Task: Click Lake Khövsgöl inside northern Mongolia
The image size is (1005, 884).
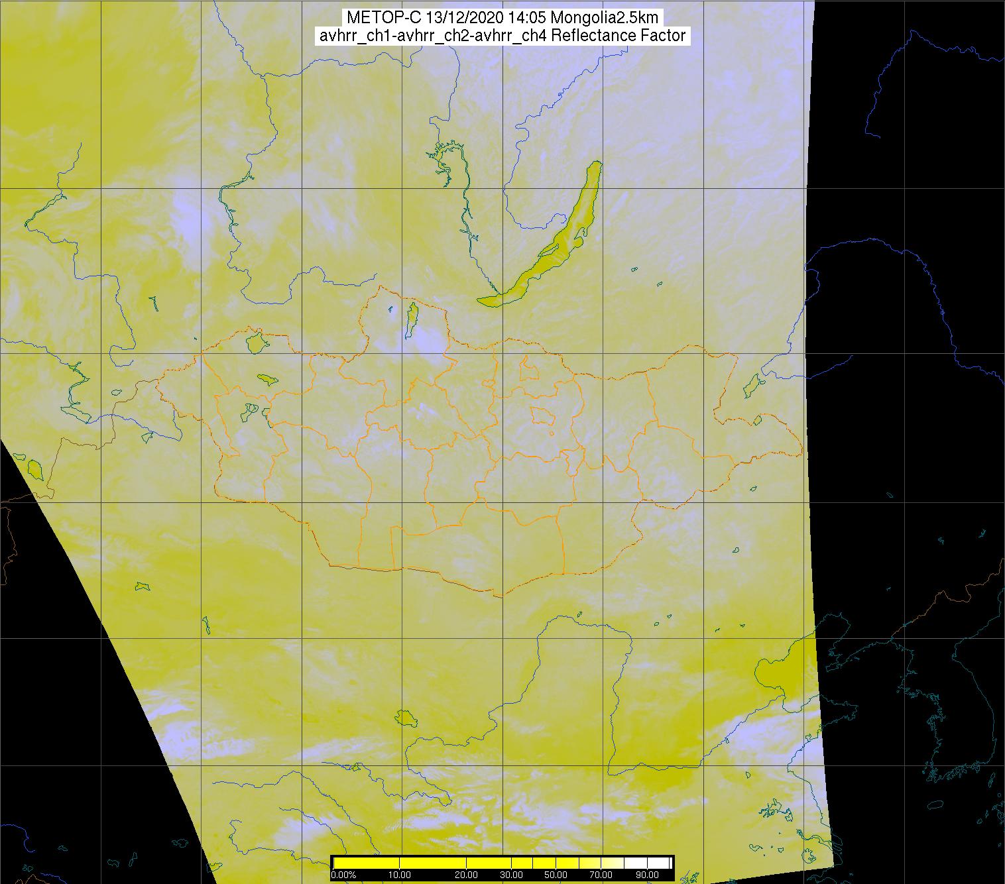Action: 412,318
